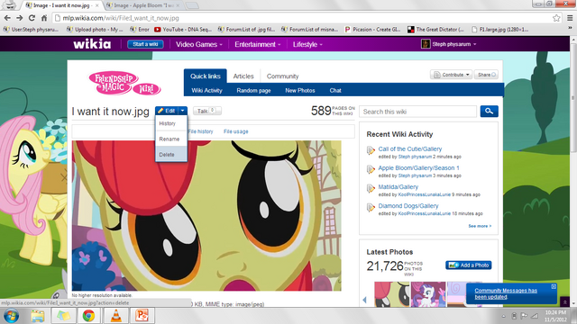Close the Community Messages notification
Viewport: 577px width, 324px height.
click(554, 286)
